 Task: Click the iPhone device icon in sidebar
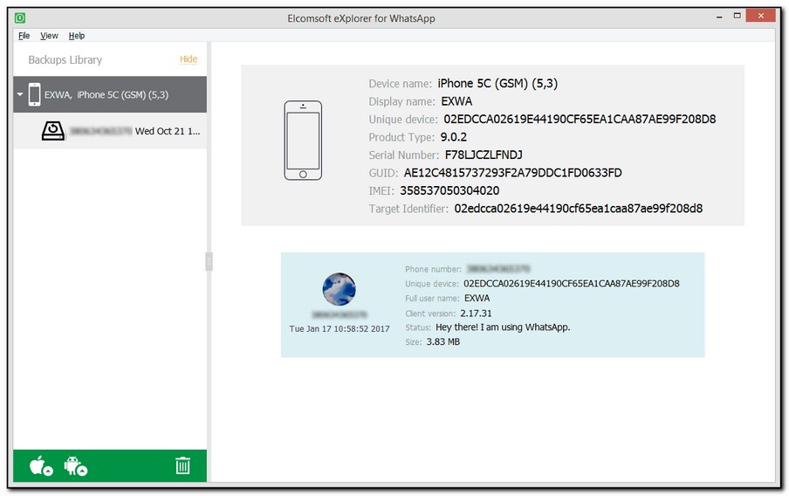[34, 94]
